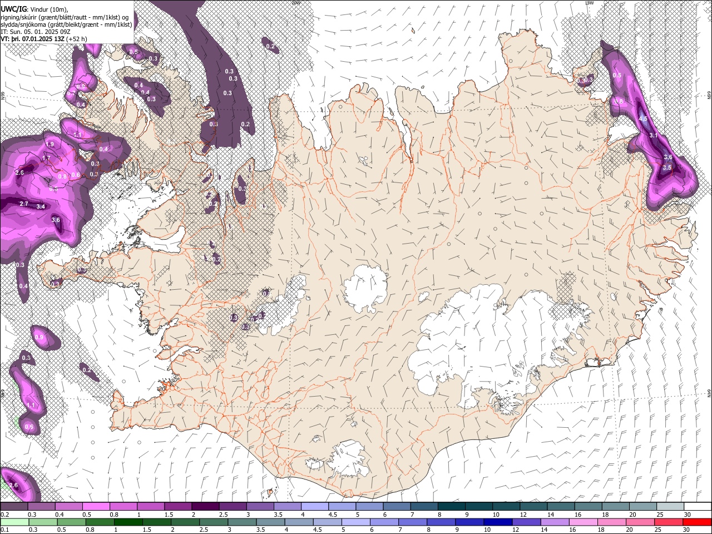This screenshot has width=712, height=534.
Task: Click the 3.5 precipitation value on the east coast
Action: click(667, 167)
